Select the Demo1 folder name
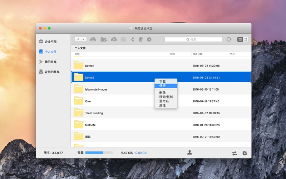This screenshot has width=286, height=179. click(x=89, y=66)
